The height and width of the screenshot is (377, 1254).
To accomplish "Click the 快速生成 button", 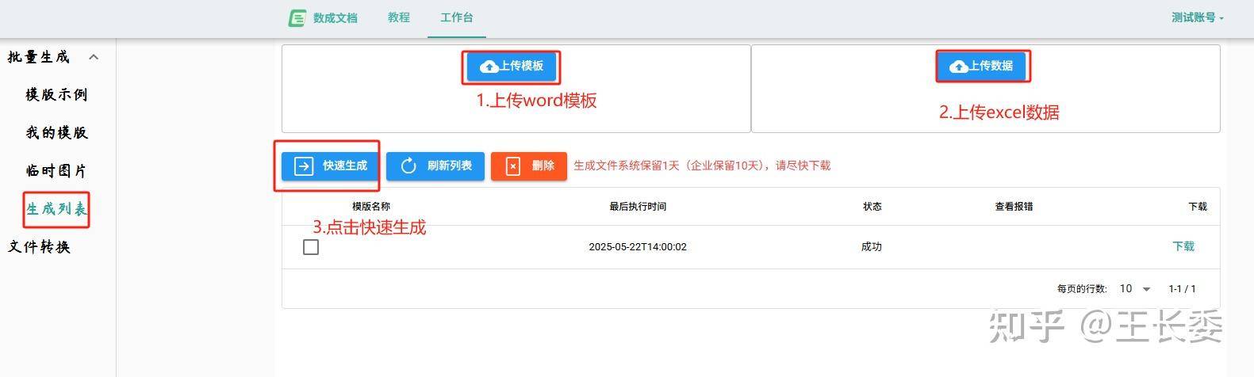I will [x=331, y=166].
